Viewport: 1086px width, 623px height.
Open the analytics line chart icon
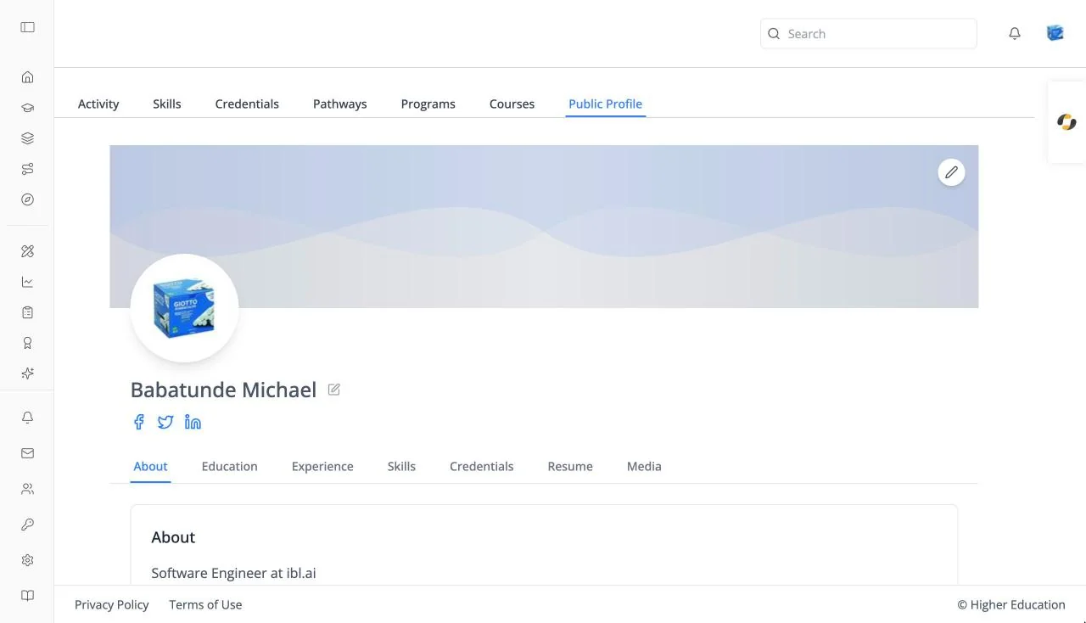[x=27, y=282]
